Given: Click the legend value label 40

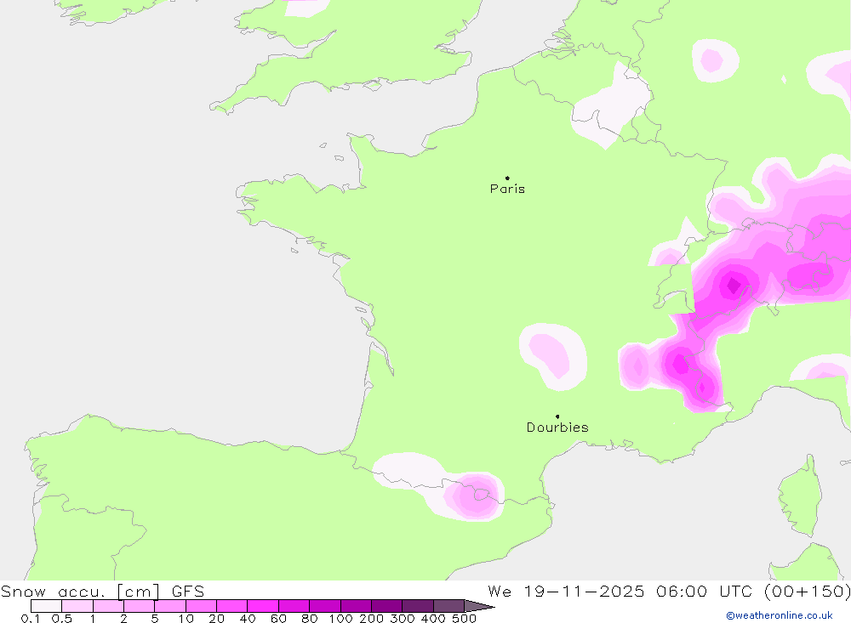Looking at the screenshot, I should (248, 618).
